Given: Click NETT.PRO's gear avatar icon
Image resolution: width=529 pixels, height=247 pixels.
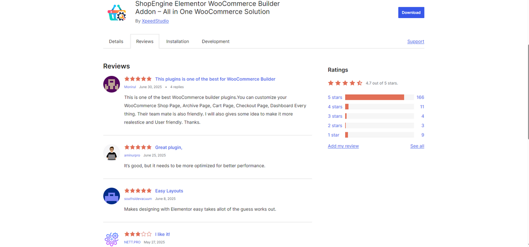Looking at the screenshot, I should [112, 239].
